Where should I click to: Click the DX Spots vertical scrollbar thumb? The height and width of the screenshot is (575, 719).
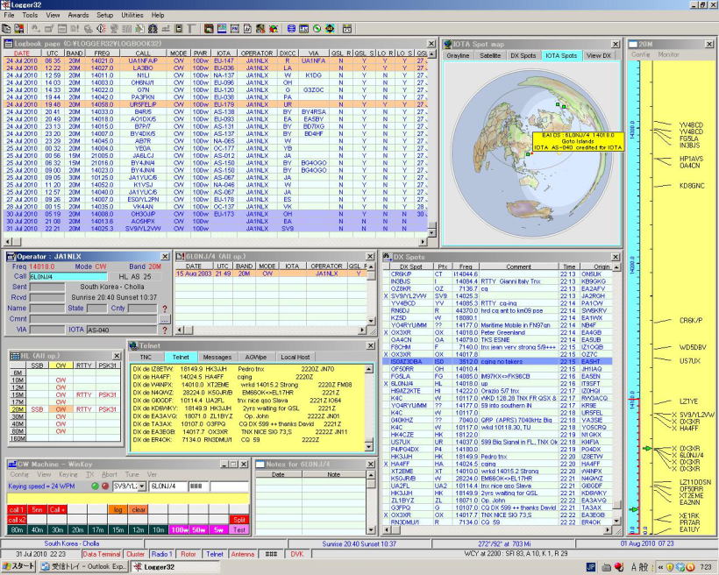point(616,505)
